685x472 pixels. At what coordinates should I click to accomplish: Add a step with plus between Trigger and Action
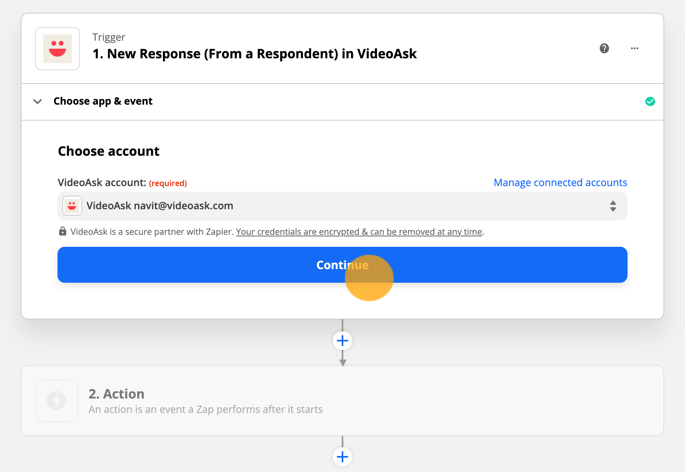pyautogui.click(x=342, y=341)
